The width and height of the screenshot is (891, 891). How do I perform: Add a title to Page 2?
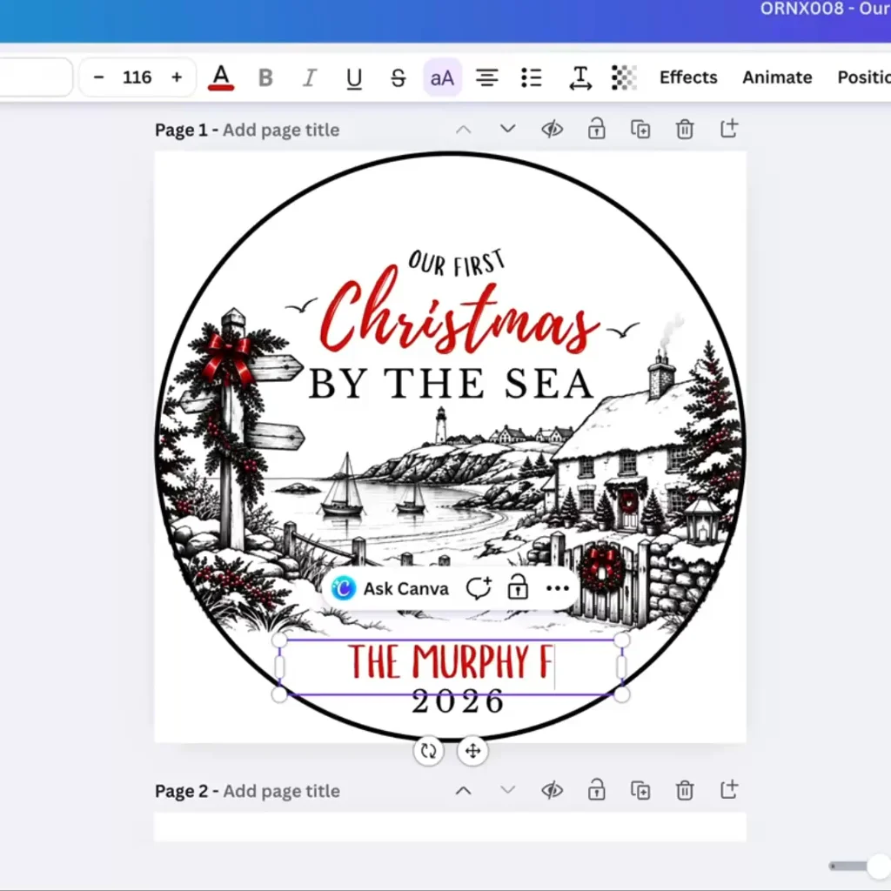coord(281,791)
